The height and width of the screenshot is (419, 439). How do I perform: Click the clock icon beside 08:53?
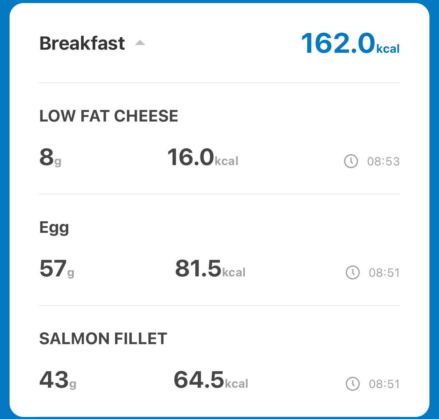(351, 161)
